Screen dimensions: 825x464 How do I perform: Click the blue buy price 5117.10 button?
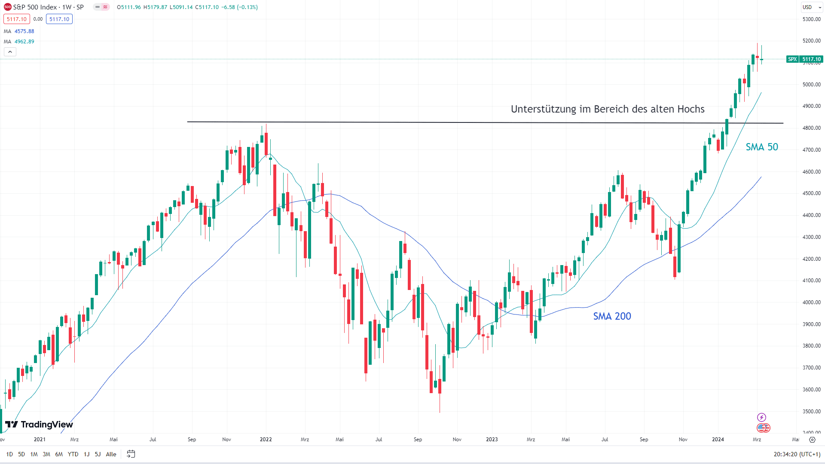[59, 19]
